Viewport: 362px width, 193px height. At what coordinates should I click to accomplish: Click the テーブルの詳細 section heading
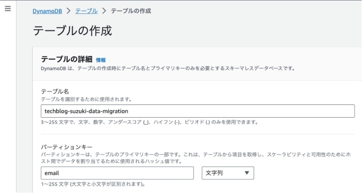(x=67, y=60)
